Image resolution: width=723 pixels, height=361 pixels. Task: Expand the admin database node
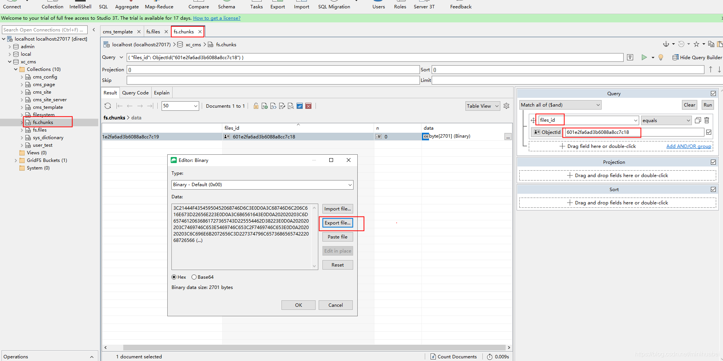coord(9,47)
